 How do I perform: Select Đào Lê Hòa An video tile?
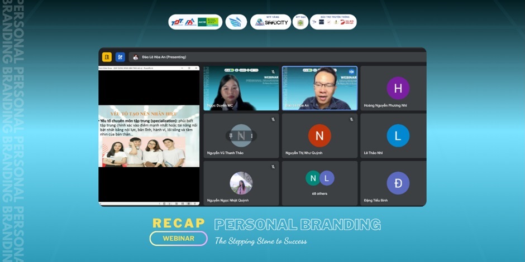320,88
